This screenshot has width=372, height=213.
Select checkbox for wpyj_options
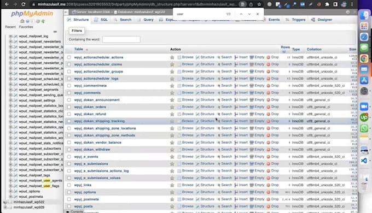(x=69, y=192)
